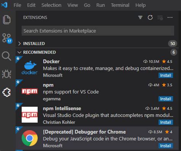
Task: Click the 'Christian Kohler' publisher name
Action: point(59,122)
